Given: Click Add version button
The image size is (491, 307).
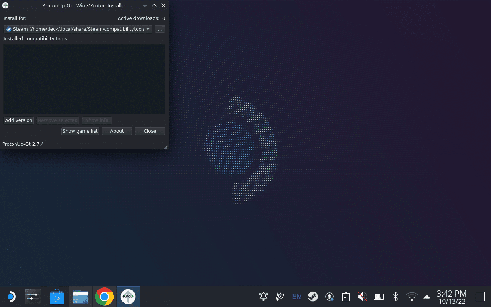Looking at the screenshot, I should (19, 120).
